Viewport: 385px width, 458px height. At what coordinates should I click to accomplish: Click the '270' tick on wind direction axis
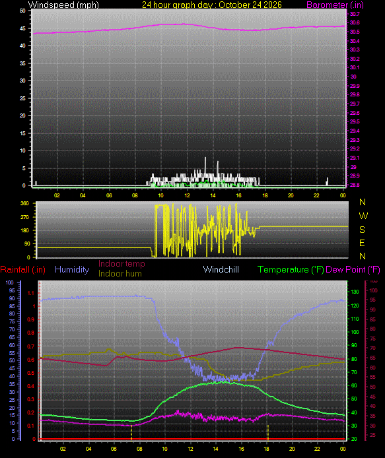pos(25,217)
